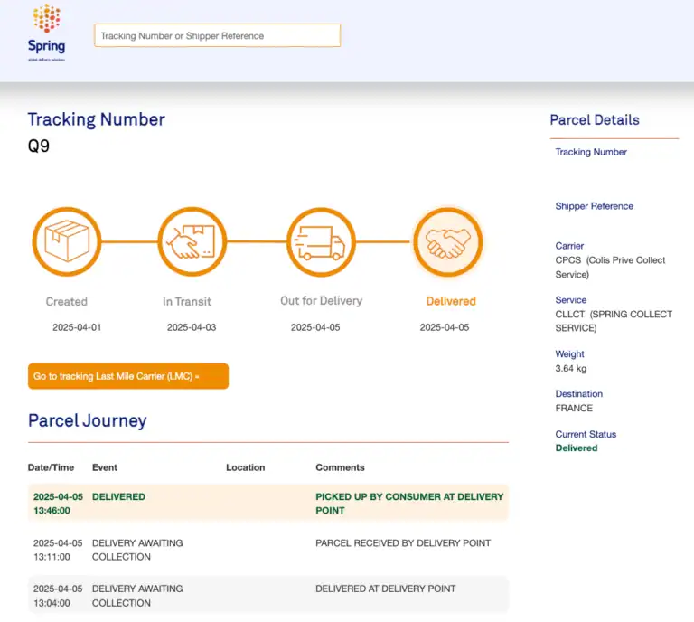Screen dimensions: 694x622
Task: Open the Last Mile Carrier tracking button
Action: click(x=127, y=376)
